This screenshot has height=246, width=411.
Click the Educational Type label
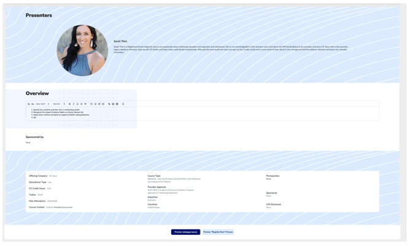37,182
